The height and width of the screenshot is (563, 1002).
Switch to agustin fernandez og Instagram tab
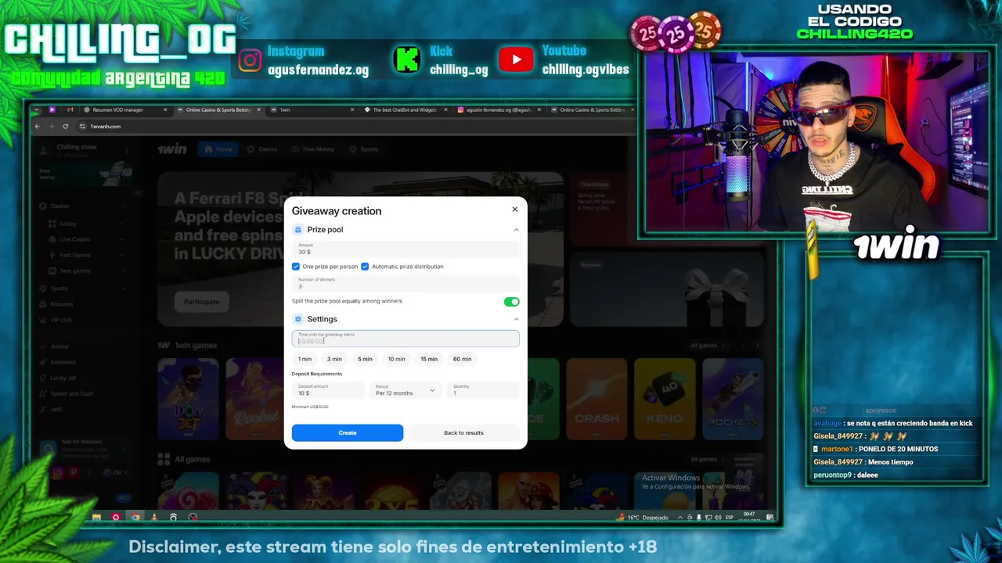pyautogui.click(x=499, y=109)
